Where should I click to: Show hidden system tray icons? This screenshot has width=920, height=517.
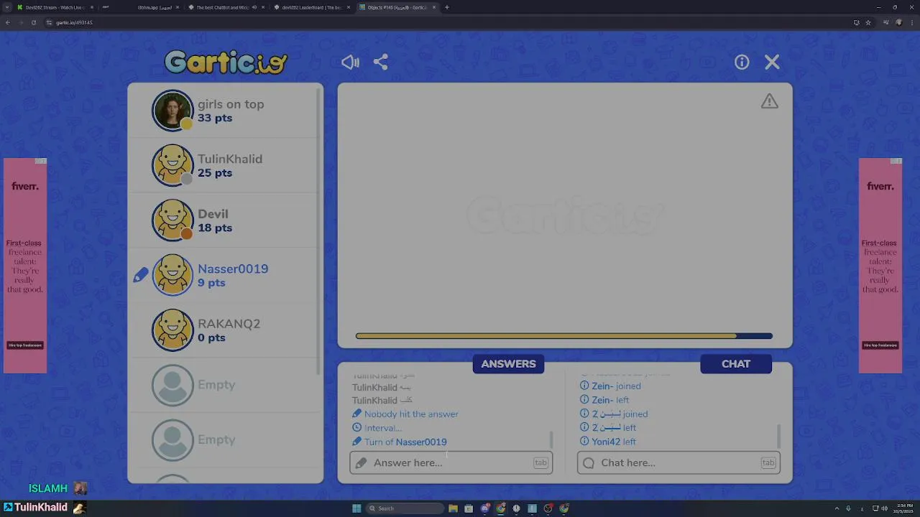coord(837,508)
